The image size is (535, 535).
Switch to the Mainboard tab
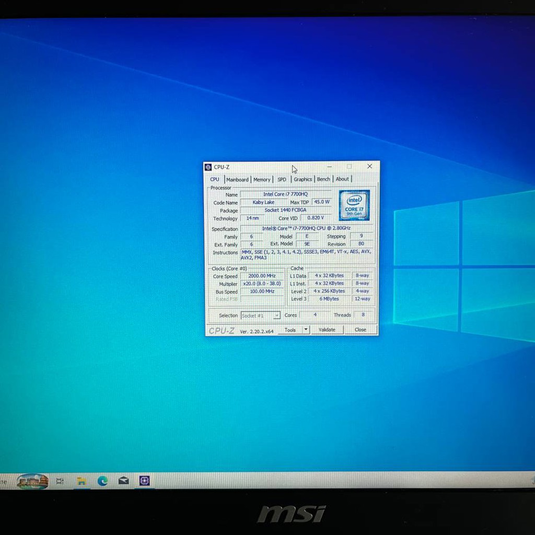[x=237, y=180]
